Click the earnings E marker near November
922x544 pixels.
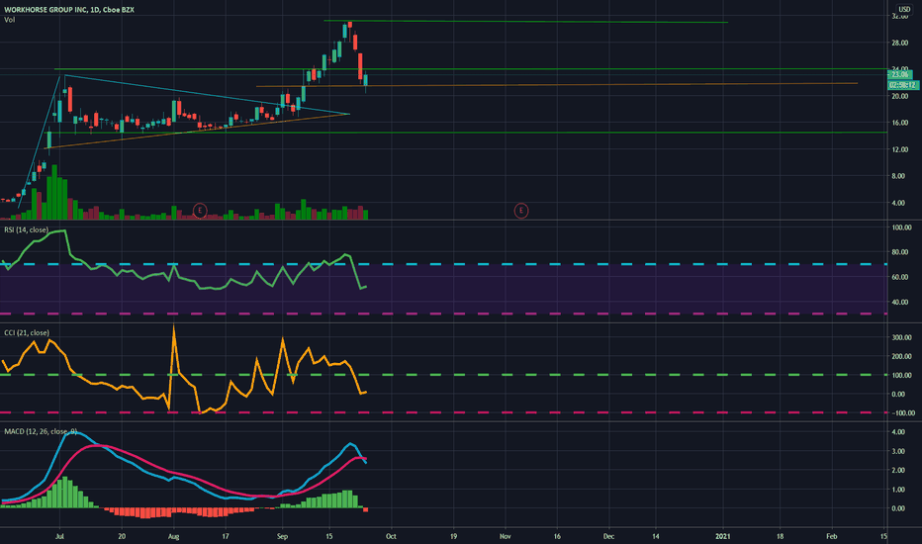[x=521, y=210]
